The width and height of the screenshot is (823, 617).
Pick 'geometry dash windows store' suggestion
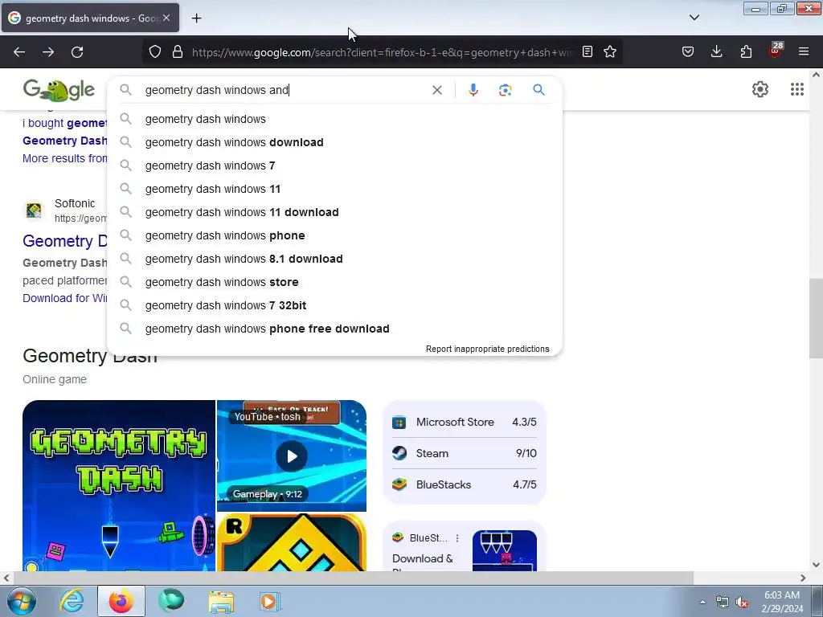pos(334,282)
